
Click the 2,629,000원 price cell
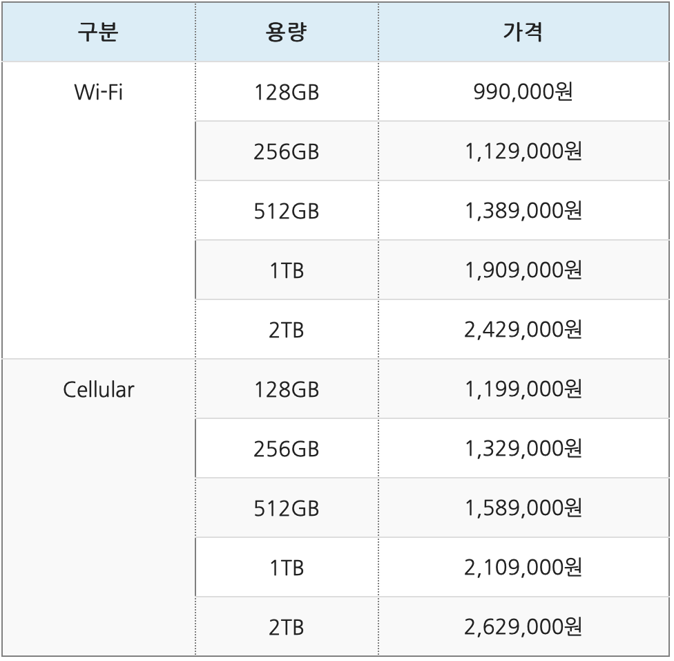click(x=523, y=626)
